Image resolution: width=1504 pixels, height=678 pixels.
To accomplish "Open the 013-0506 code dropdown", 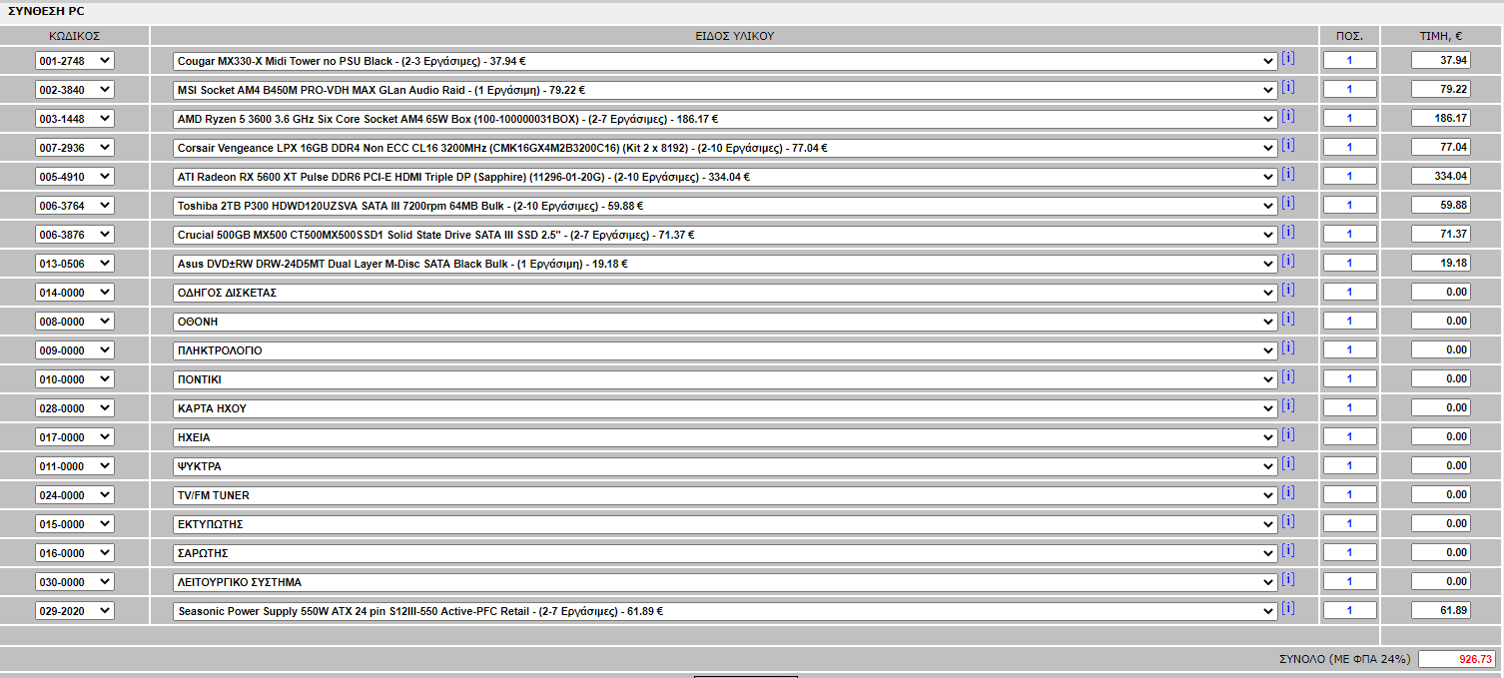I will [75, 264].
